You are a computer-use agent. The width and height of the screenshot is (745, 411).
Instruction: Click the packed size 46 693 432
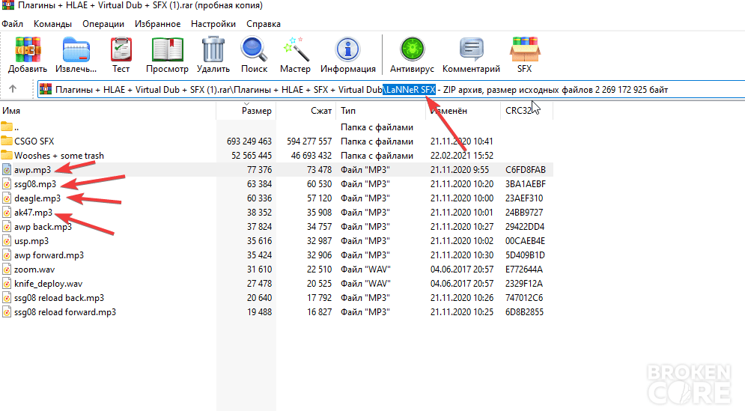[x=311, y=156]
